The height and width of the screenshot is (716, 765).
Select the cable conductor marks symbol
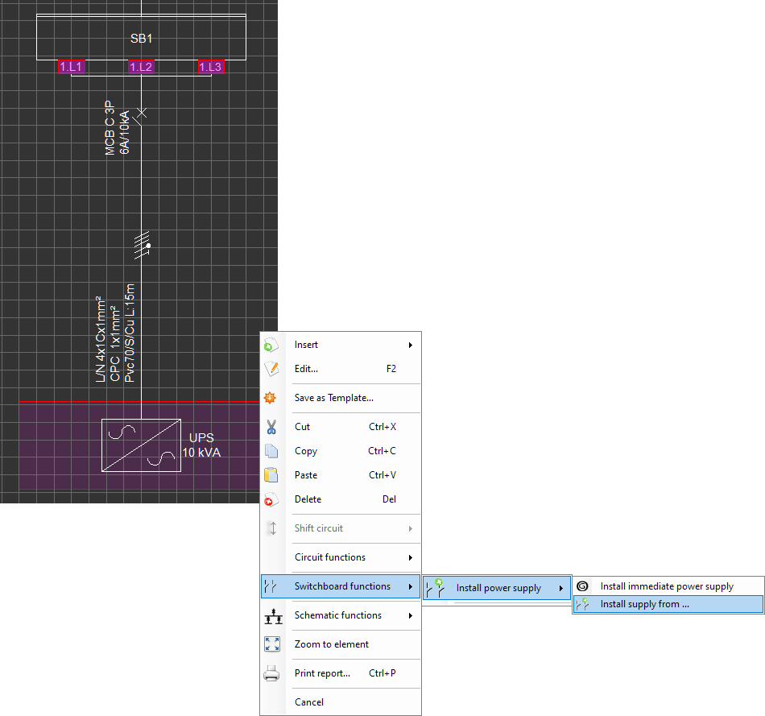coord(142,245)
